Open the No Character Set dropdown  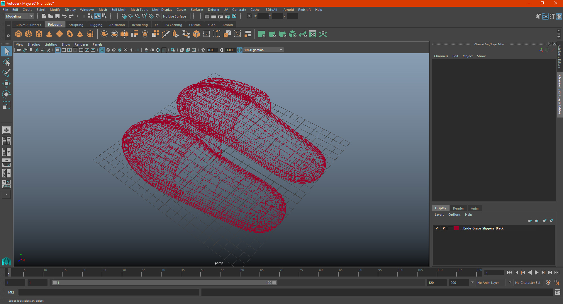click(x=528, y=283)
